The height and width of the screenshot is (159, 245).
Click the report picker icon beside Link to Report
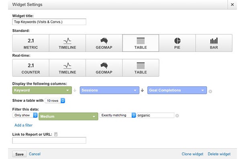56,134
